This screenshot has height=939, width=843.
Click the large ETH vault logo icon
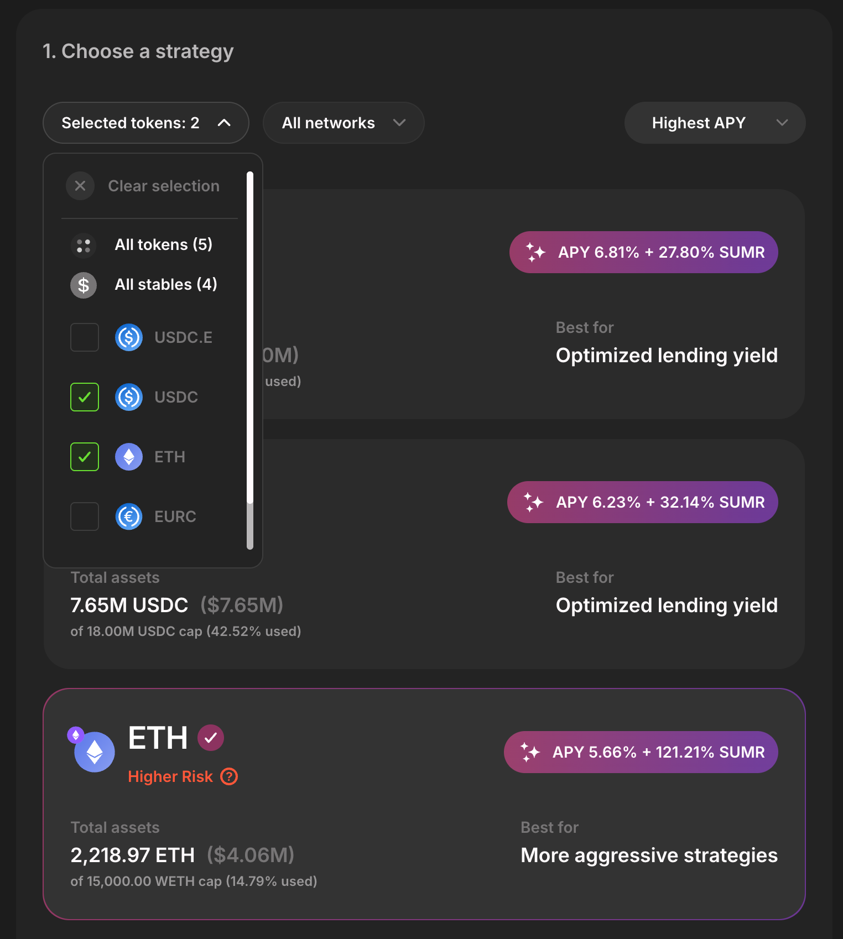point(95,752)
